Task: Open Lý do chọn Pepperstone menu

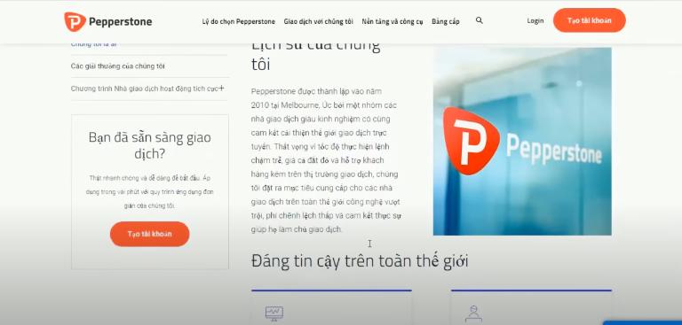Action: tap(238, 21)
